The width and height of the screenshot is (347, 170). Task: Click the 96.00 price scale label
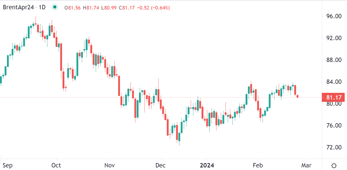tap(334, 16)
